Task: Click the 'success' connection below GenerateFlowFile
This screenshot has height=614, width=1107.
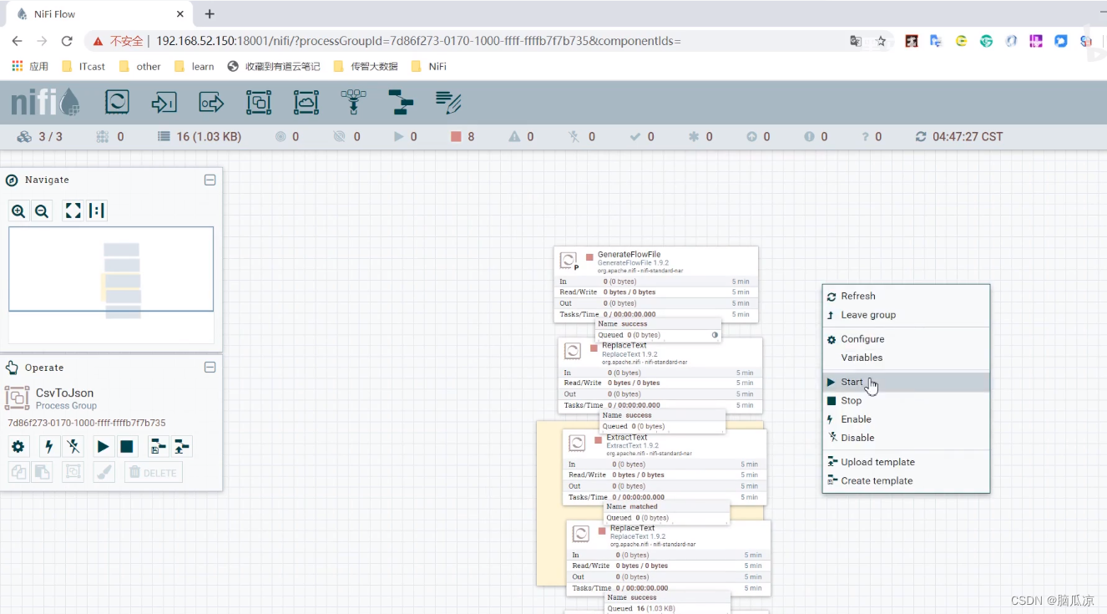Action: tap(658, 329)
